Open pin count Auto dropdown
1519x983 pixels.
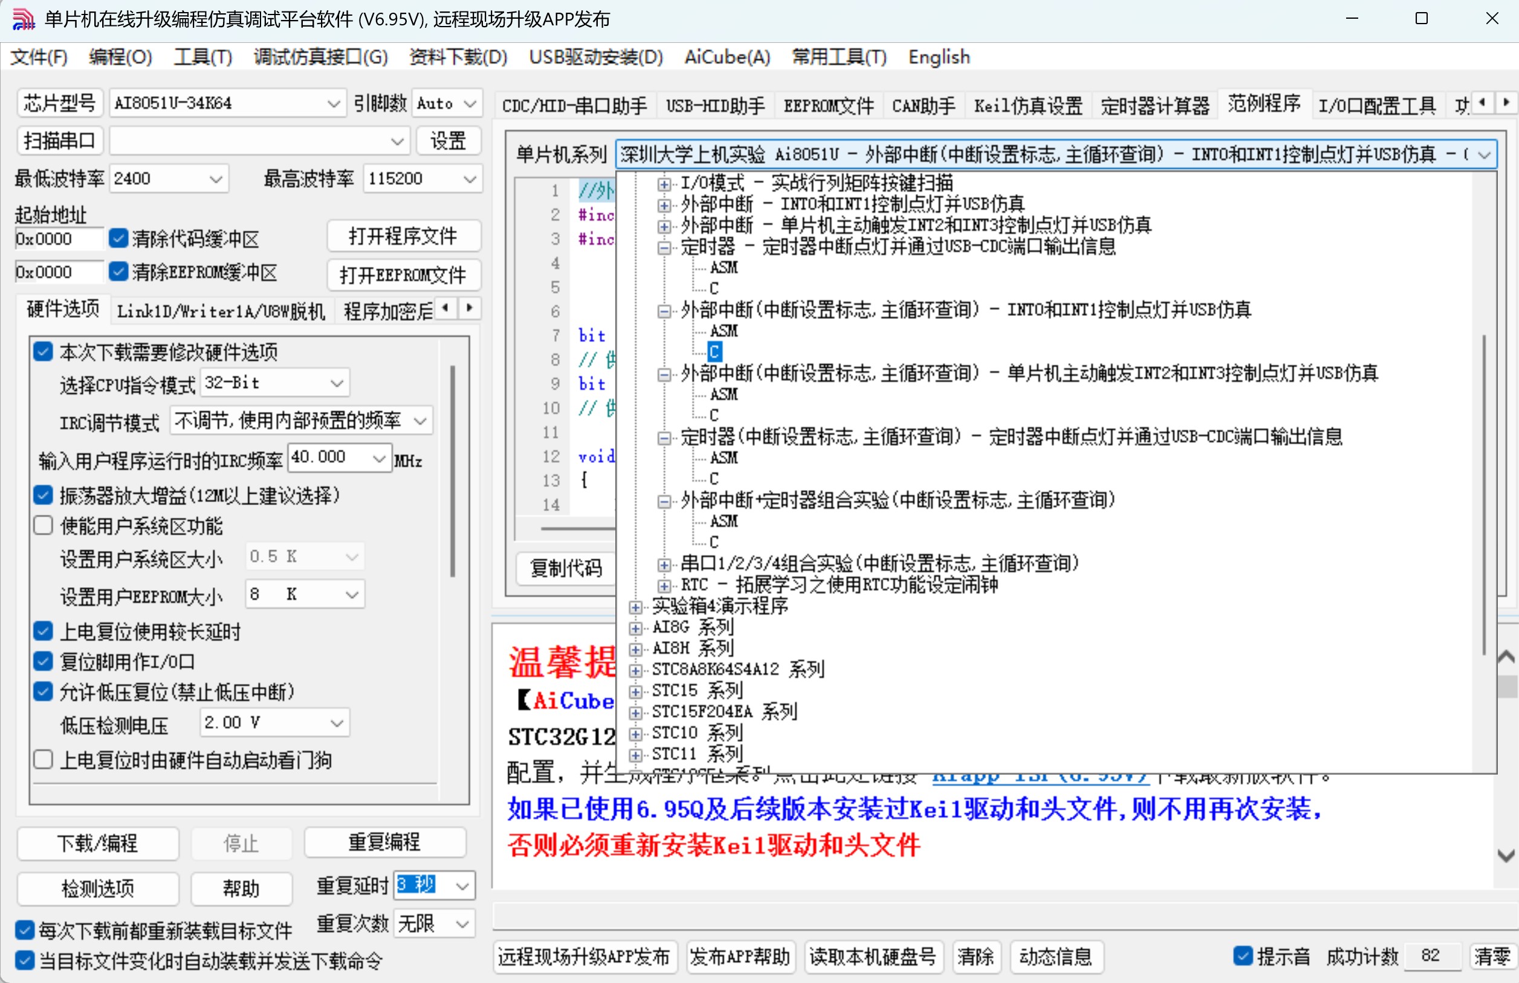click(x=447, y=103)
